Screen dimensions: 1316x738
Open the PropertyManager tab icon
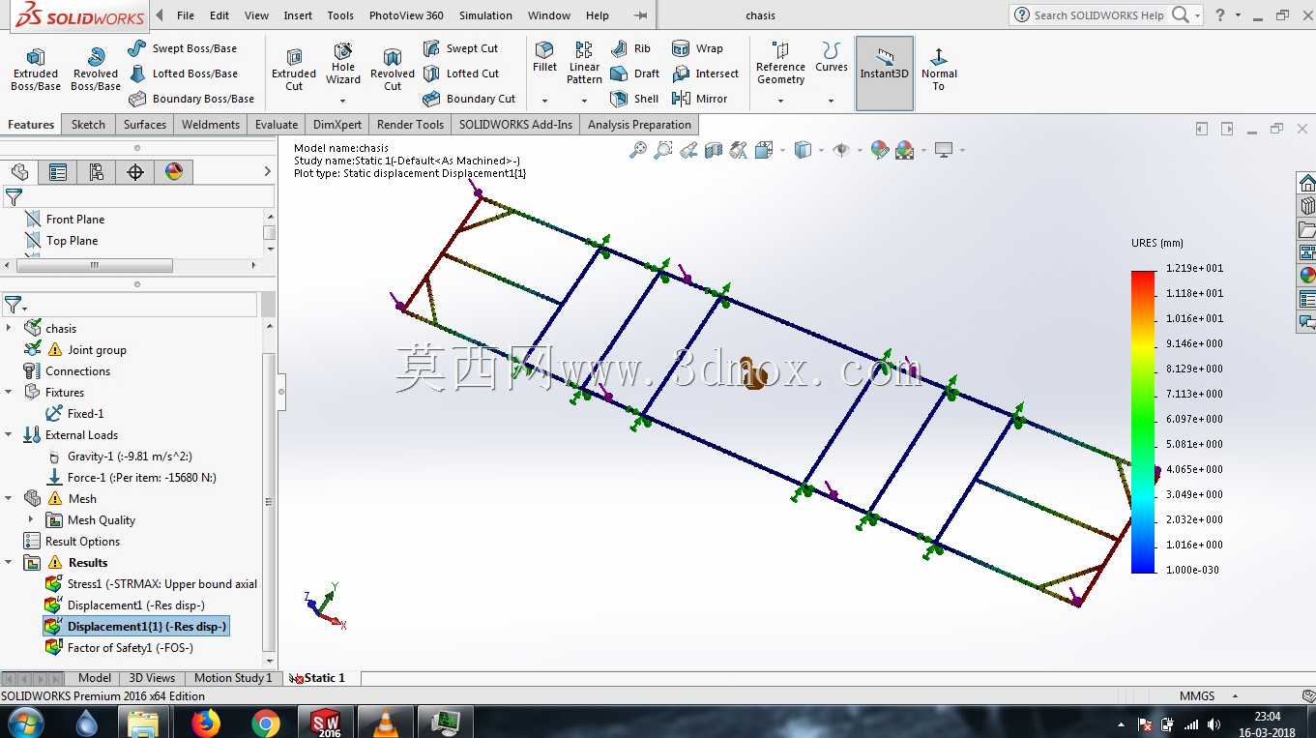[58, 172]
